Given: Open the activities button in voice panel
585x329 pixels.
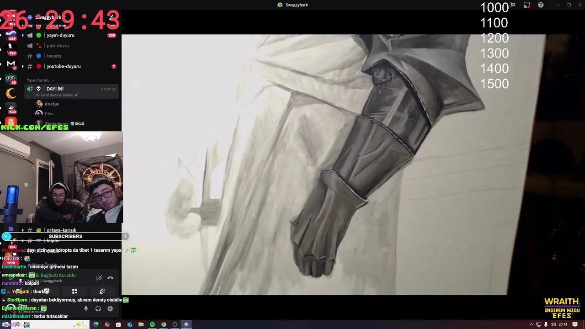Looking at the screenshot, I should click(74, 292).
